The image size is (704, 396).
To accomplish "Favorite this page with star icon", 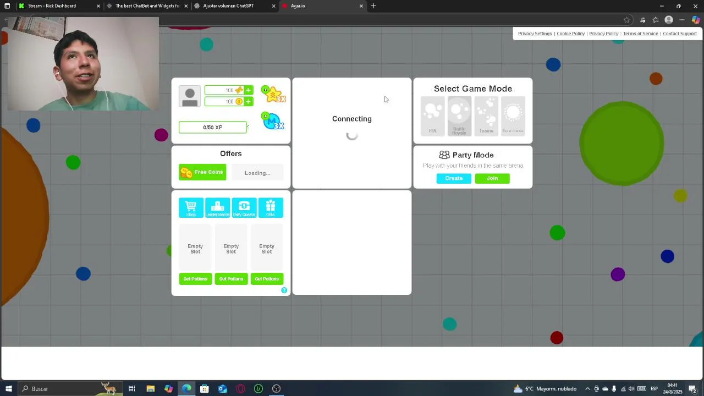I will coord(626,20).
